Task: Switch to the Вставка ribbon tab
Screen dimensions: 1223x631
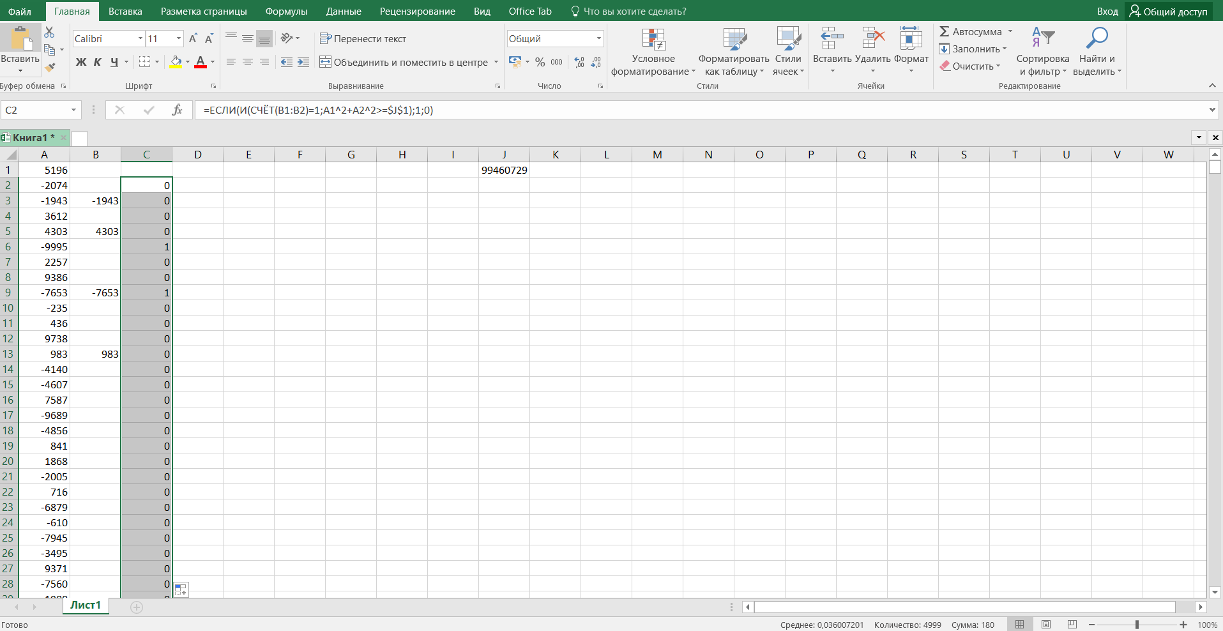Action: pos(125,11)
